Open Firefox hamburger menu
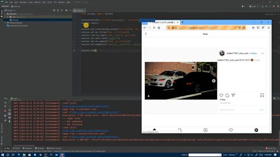 pos(269,28)
